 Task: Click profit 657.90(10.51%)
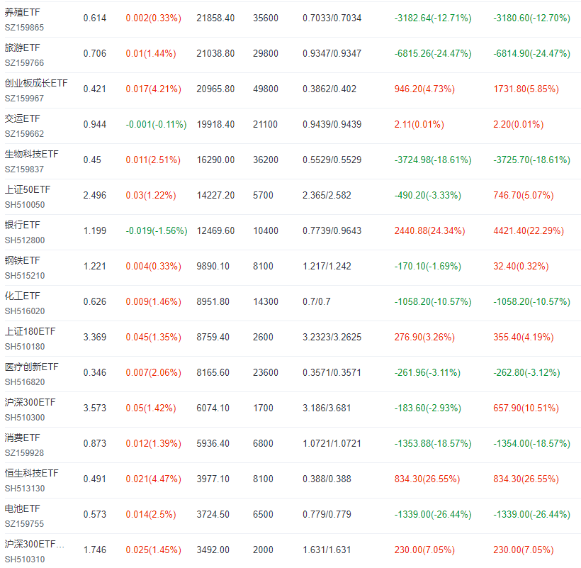(x=526, y=408)
